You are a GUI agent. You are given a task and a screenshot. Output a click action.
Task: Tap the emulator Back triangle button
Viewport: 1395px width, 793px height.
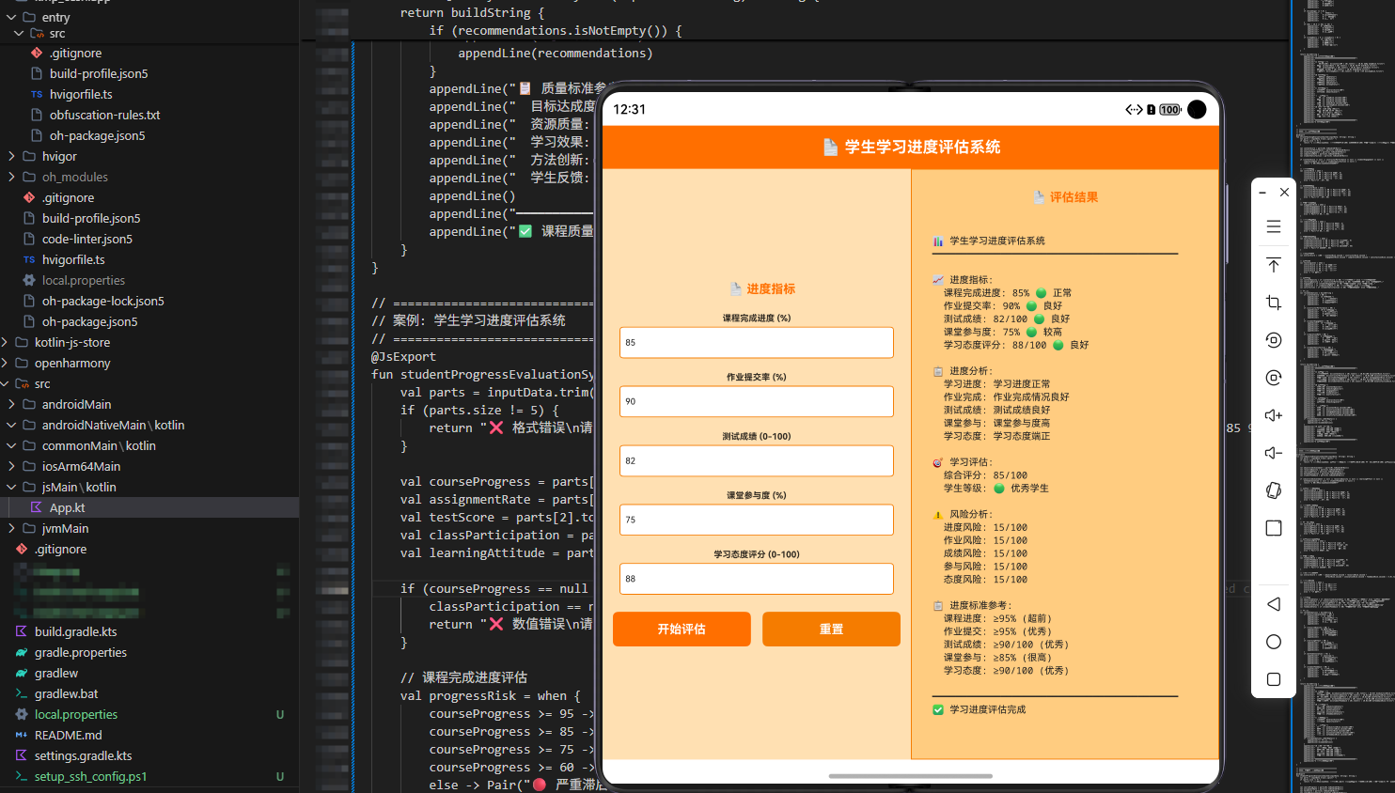tap(1274, 604)
